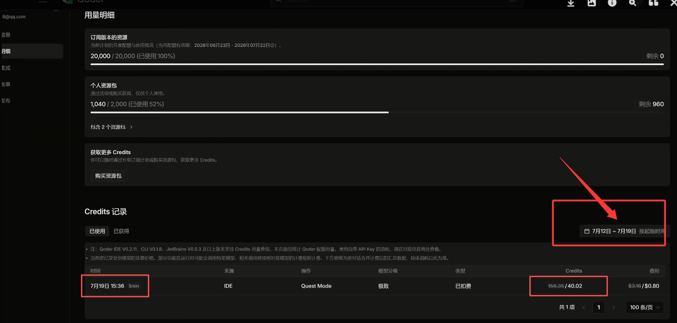Click the 个人资源包 usage progress bar

tap(377, 112)
